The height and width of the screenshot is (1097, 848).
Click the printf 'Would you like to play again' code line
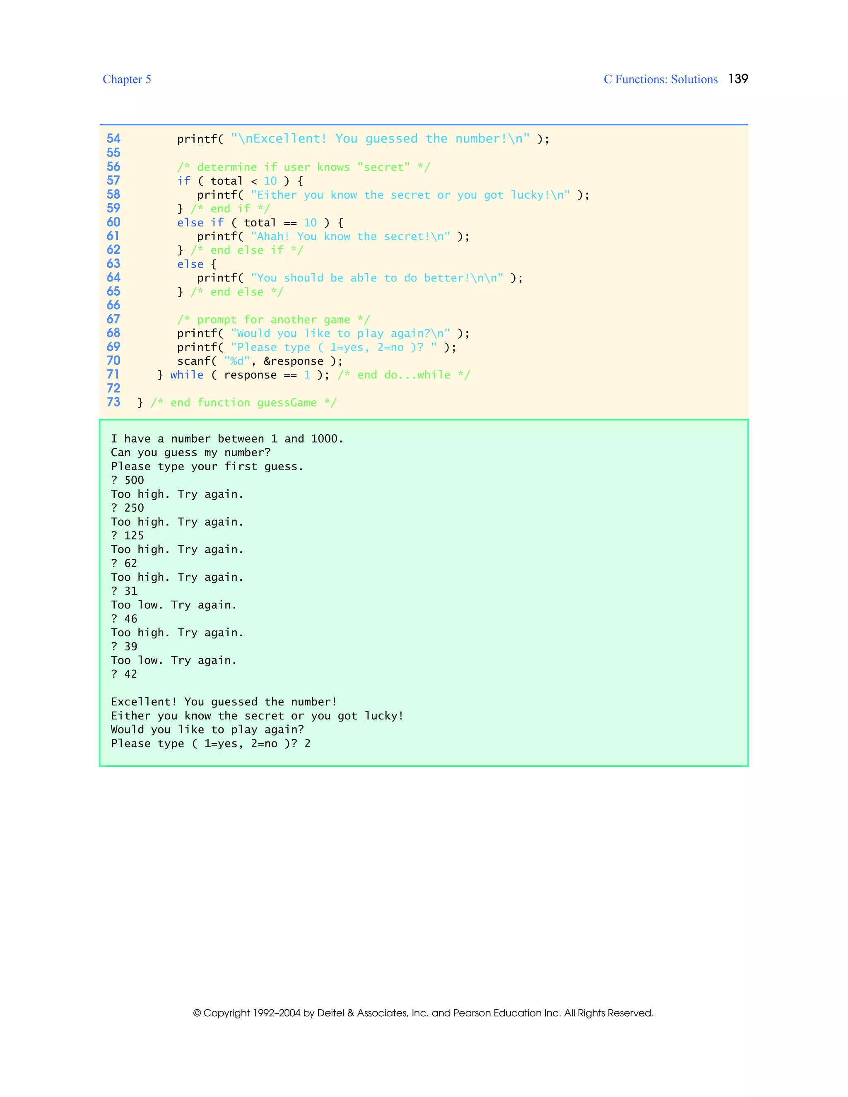point(323,334)
